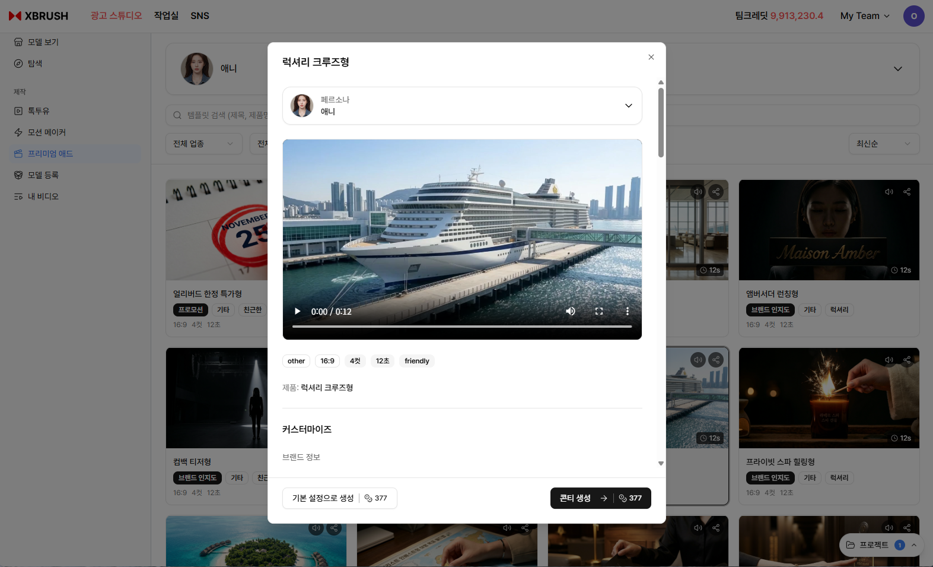Viewport: 933px width, 567px height.
Task: Enter fullscreen mode on the video player
Action: click(x=599, y=312)
